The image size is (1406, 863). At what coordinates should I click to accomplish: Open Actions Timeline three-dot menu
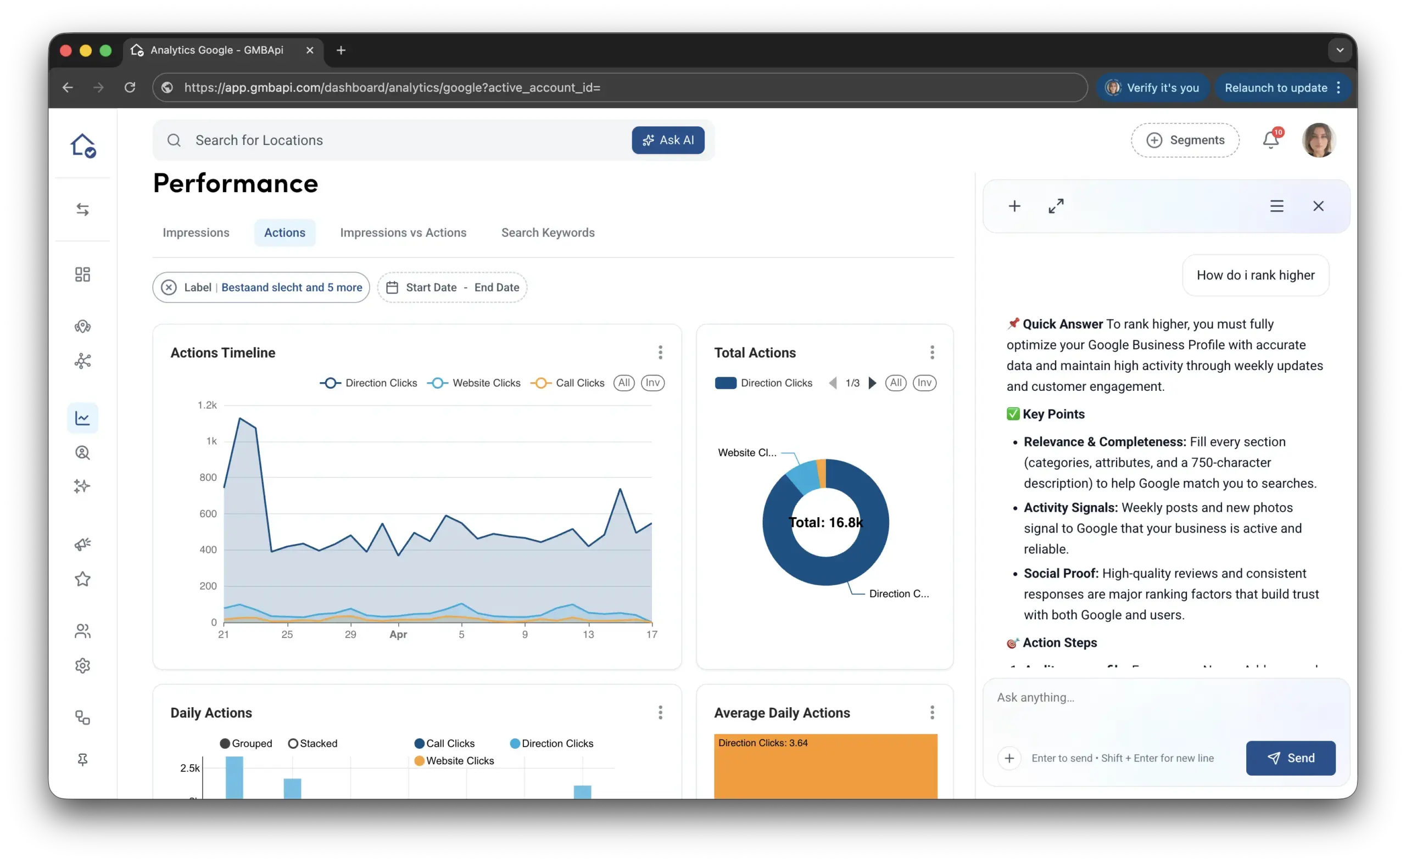[x=661, y=352]
